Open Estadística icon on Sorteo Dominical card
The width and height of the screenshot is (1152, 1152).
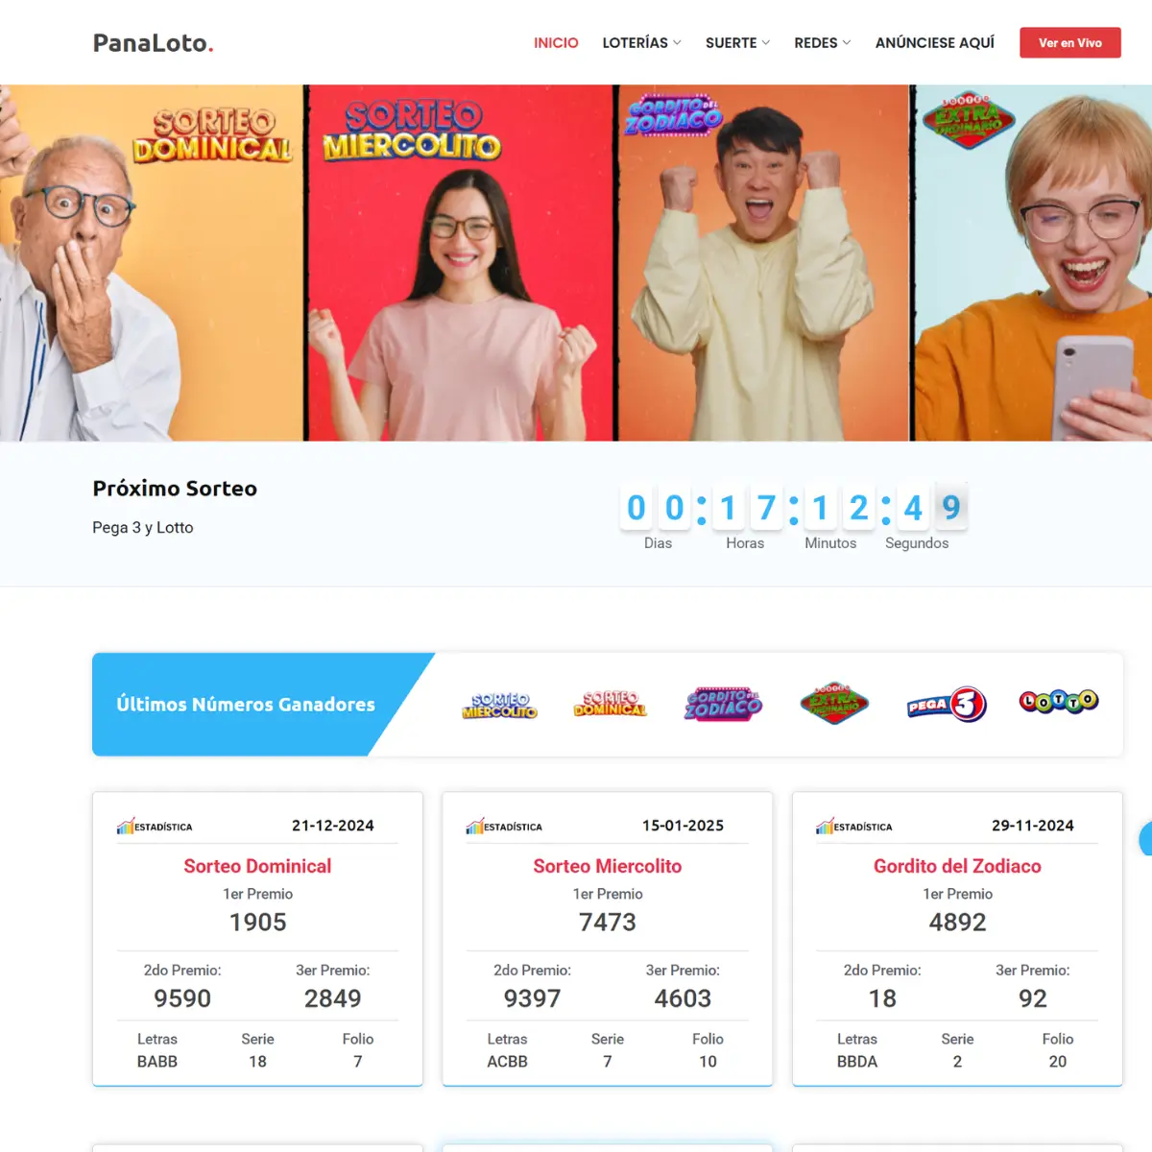pos(155,826)
